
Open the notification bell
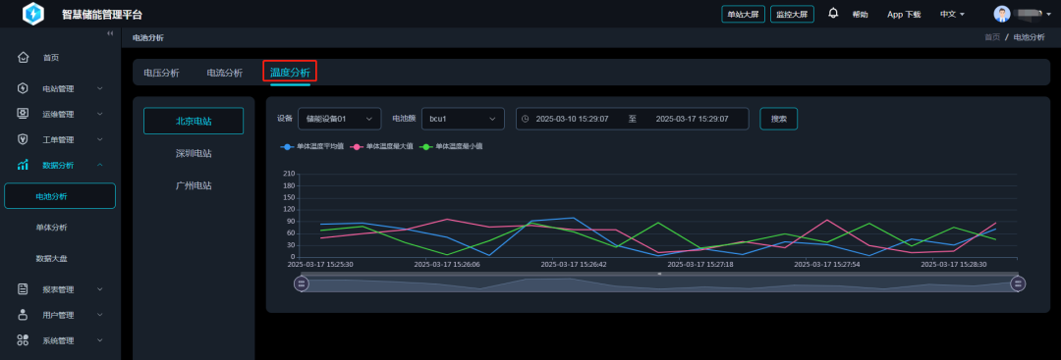click(x=833, y=14)
